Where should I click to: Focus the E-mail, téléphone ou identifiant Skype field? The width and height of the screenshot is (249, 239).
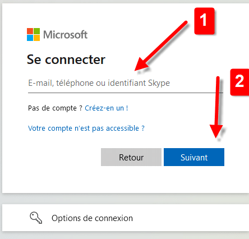click(x=126, y=83)
